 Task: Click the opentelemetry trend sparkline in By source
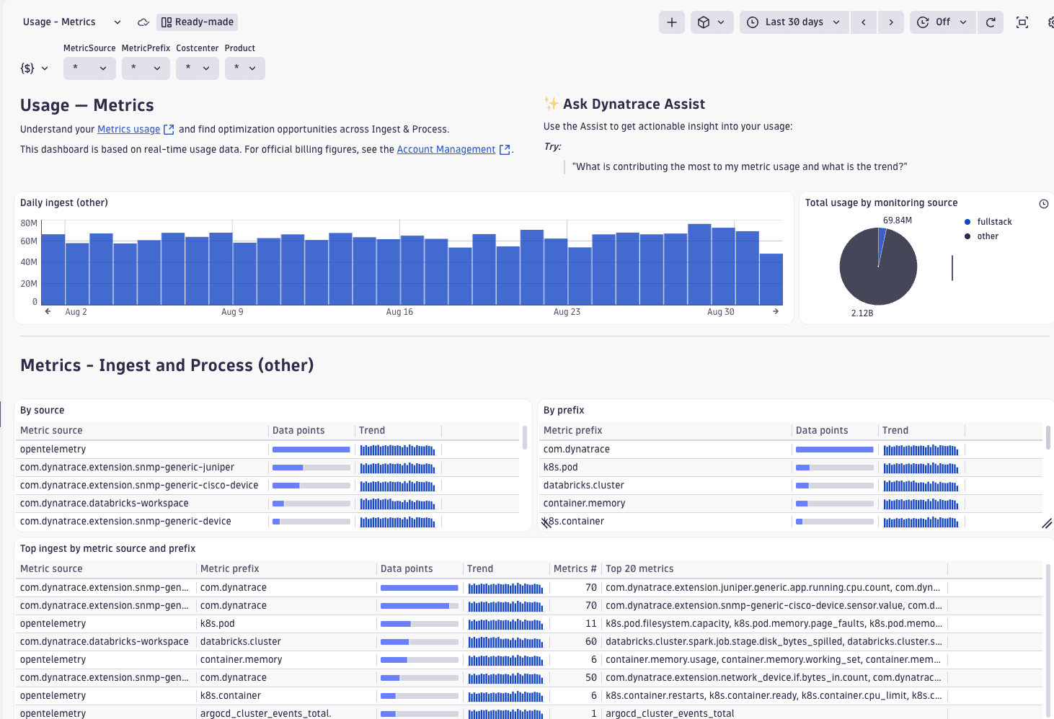[x=398, y=450]
